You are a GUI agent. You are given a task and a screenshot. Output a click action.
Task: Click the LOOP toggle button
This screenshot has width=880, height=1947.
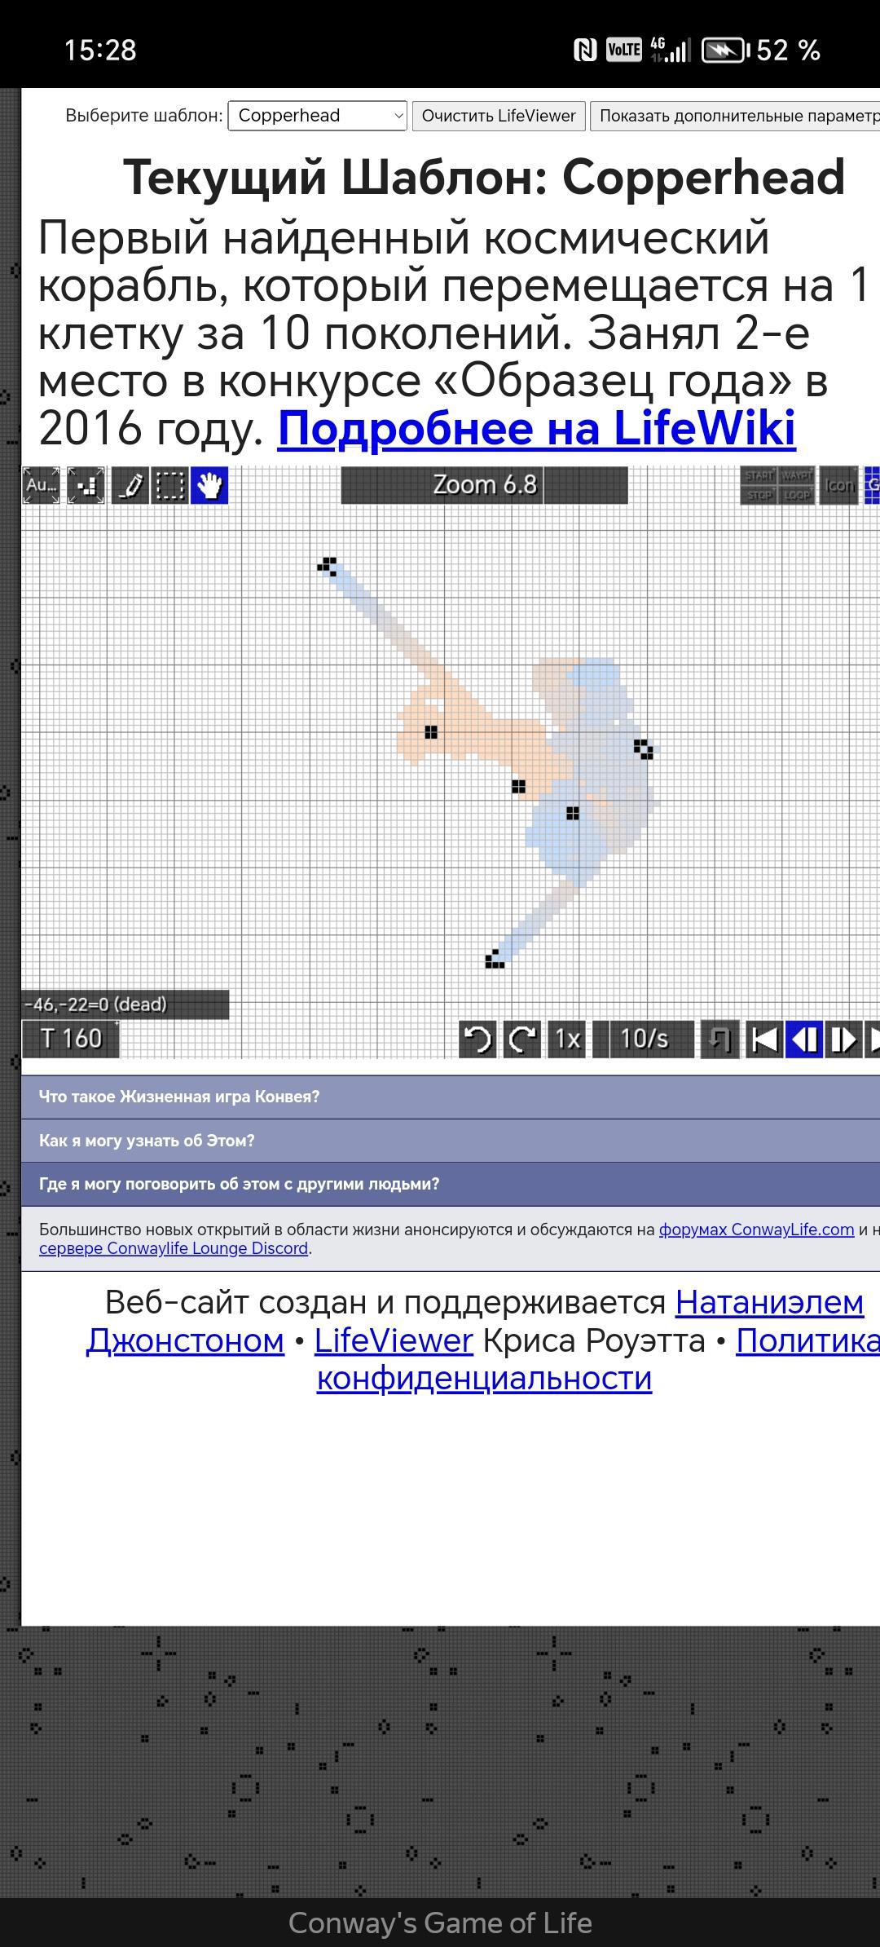[x=797, y=495]
